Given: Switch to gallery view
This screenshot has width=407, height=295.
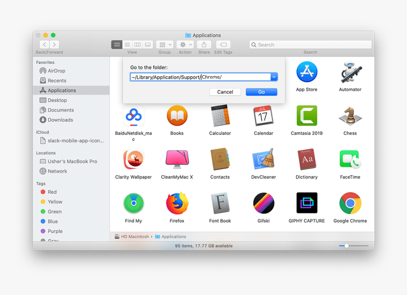Looking at the screenshot, I should (x=148, y=44).
